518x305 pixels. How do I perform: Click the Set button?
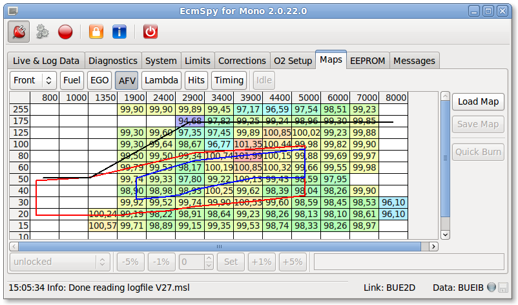(x=231, y=262)
